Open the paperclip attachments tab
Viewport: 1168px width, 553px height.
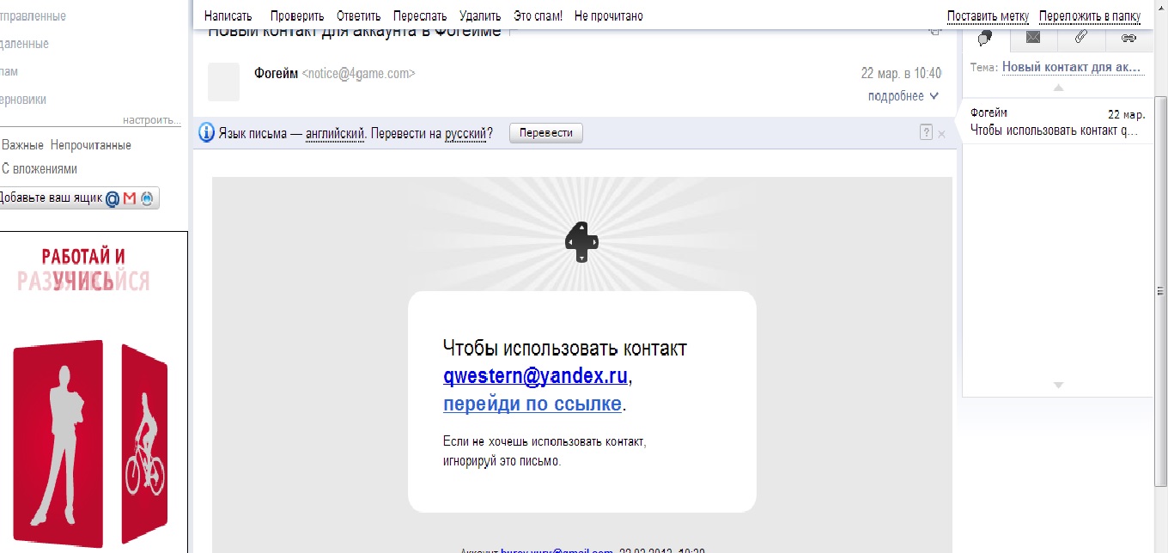1081,38
